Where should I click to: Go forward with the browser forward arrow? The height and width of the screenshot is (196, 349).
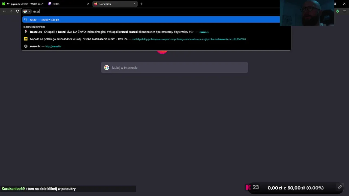click(11, 11)
